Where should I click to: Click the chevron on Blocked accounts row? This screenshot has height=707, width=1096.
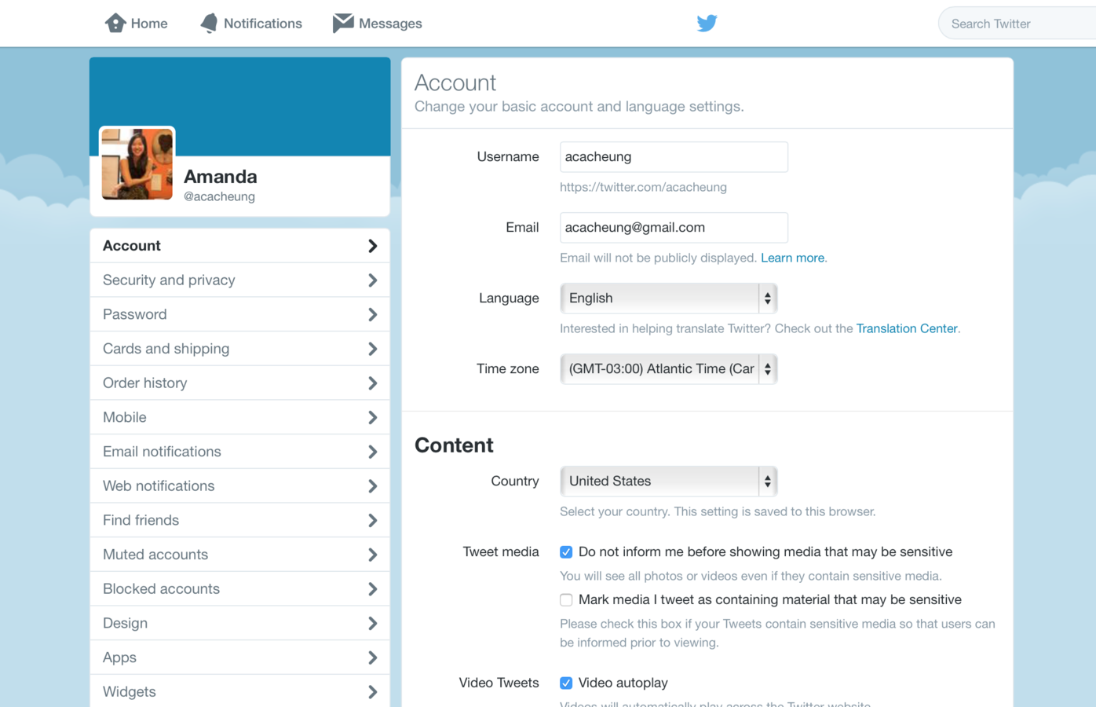(x=372, y=589)
